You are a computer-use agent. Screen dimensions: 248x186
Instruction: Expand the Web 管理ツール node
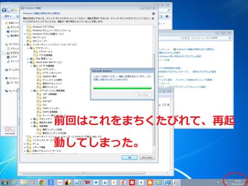[x=28, y=59]
